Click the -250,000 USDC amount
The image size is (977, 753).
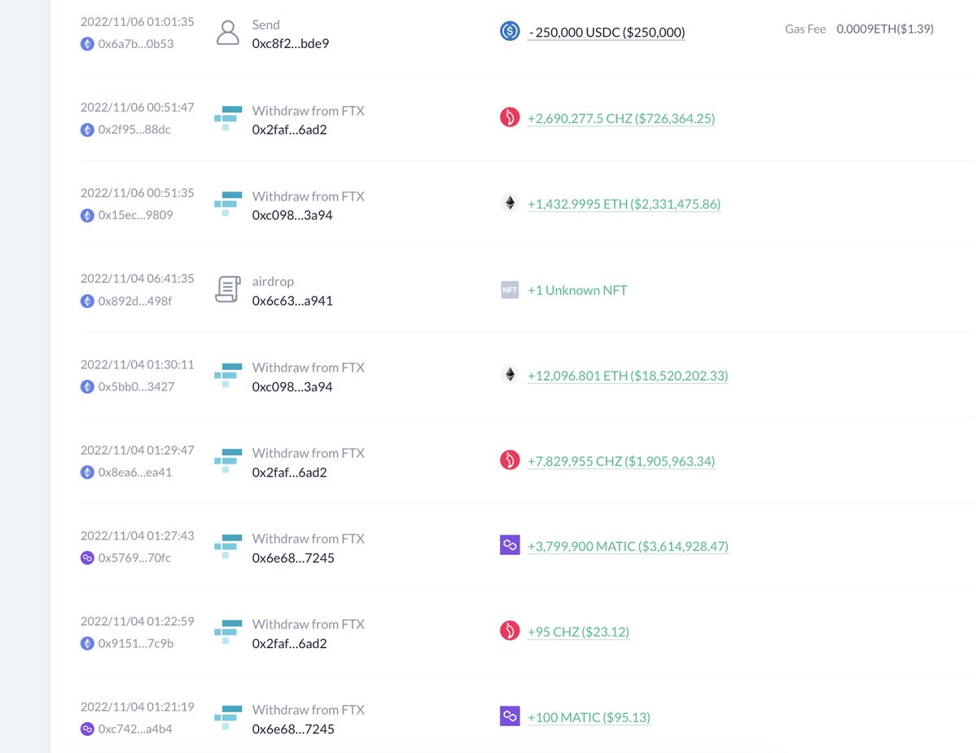pos(607,33)
